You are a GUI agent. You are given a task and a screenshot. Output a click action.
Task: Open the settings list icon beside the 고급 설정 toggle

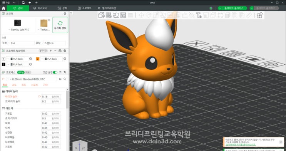tap(60, 72)
